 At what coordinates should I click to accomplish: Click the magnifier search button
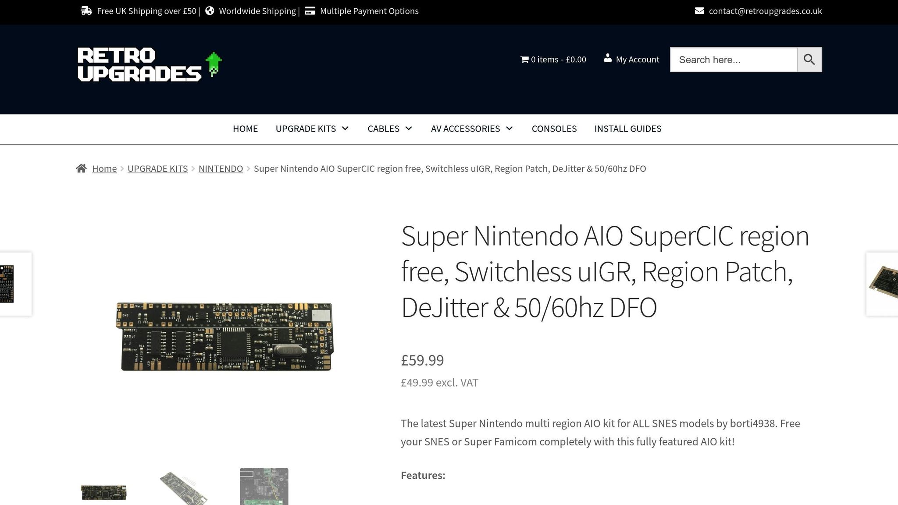[809, 60]
